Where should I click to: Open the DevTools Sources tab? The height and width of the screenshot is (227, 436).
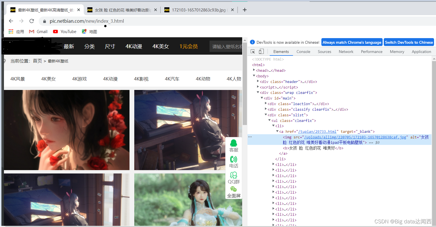(324, 52)
